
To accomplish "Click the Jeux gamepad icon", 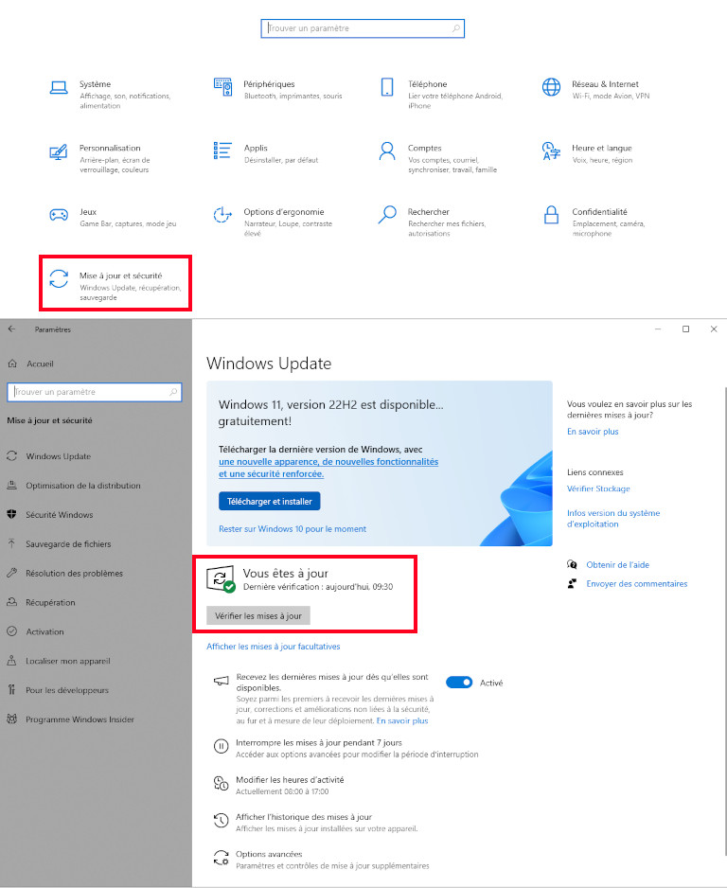I will (x=59, y=215).
